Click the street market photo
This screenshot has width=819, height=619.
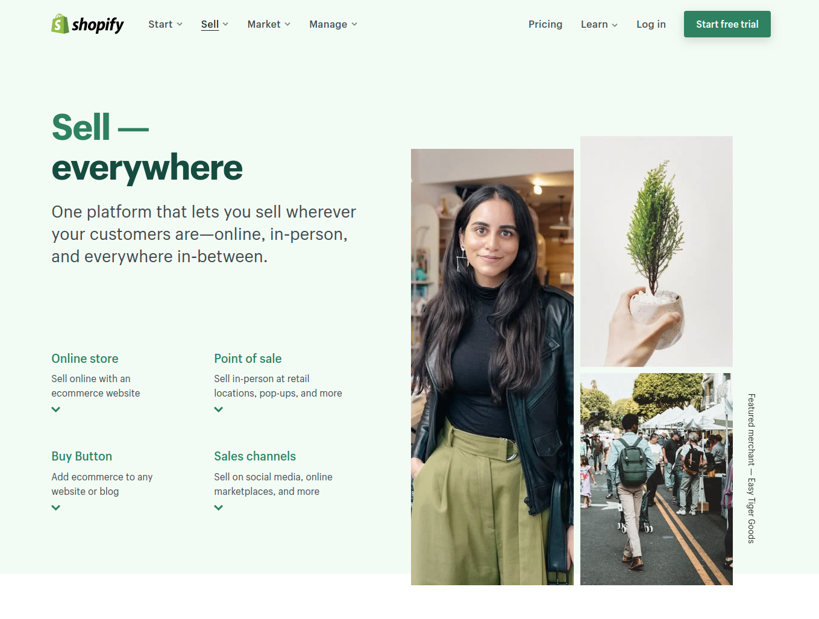pos(656,479)
